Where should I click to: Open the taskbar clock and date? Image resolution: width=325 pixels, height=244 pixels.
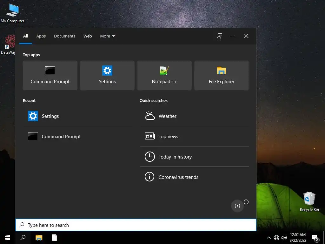[x=298, y=238]
